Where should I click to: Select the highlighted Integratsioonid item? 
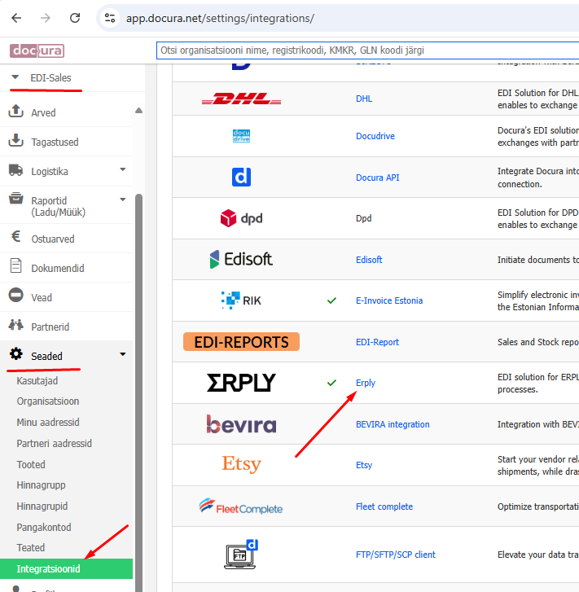pyautogui.click(x=66, y=568)
